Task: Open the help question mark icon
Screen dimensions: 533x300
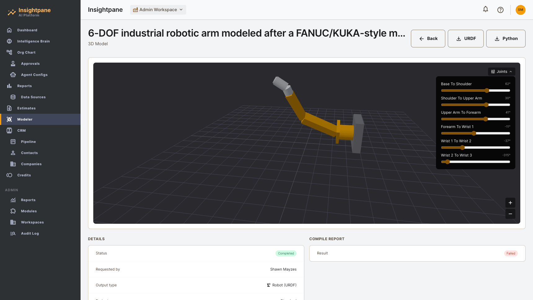Action: (500, 10)
